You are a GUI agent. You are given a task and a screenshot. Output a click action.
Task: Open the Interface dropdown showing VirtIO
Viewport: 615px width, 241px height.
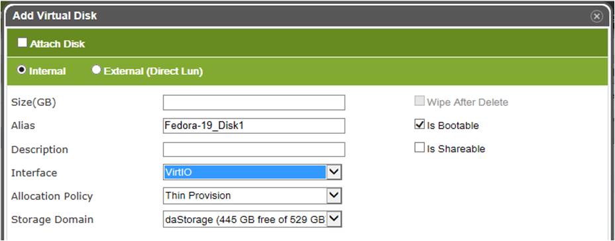point(252,172)
